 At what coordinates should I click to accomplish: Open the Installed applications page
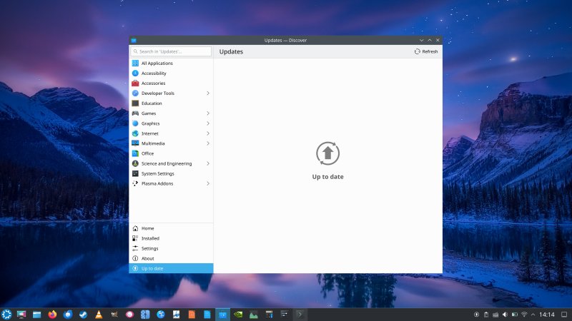tap(150, 238)
